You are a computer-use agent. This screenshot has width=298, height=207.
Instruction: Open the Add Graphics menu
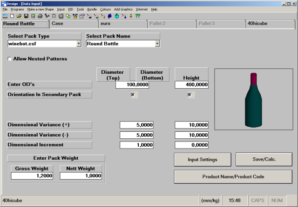point(123,9)
